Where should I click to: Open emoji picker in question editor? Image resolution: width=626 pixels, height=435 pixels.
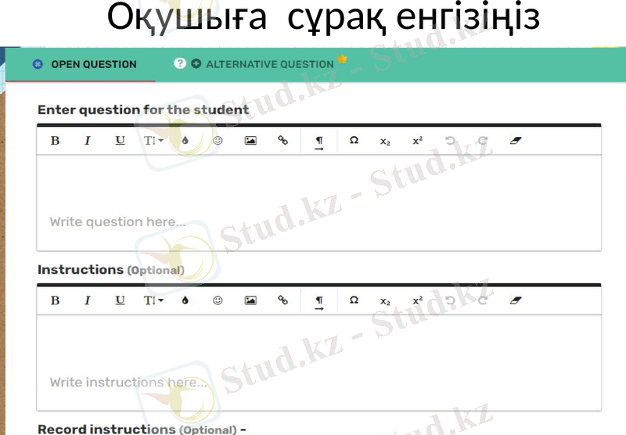click(218, 141)
